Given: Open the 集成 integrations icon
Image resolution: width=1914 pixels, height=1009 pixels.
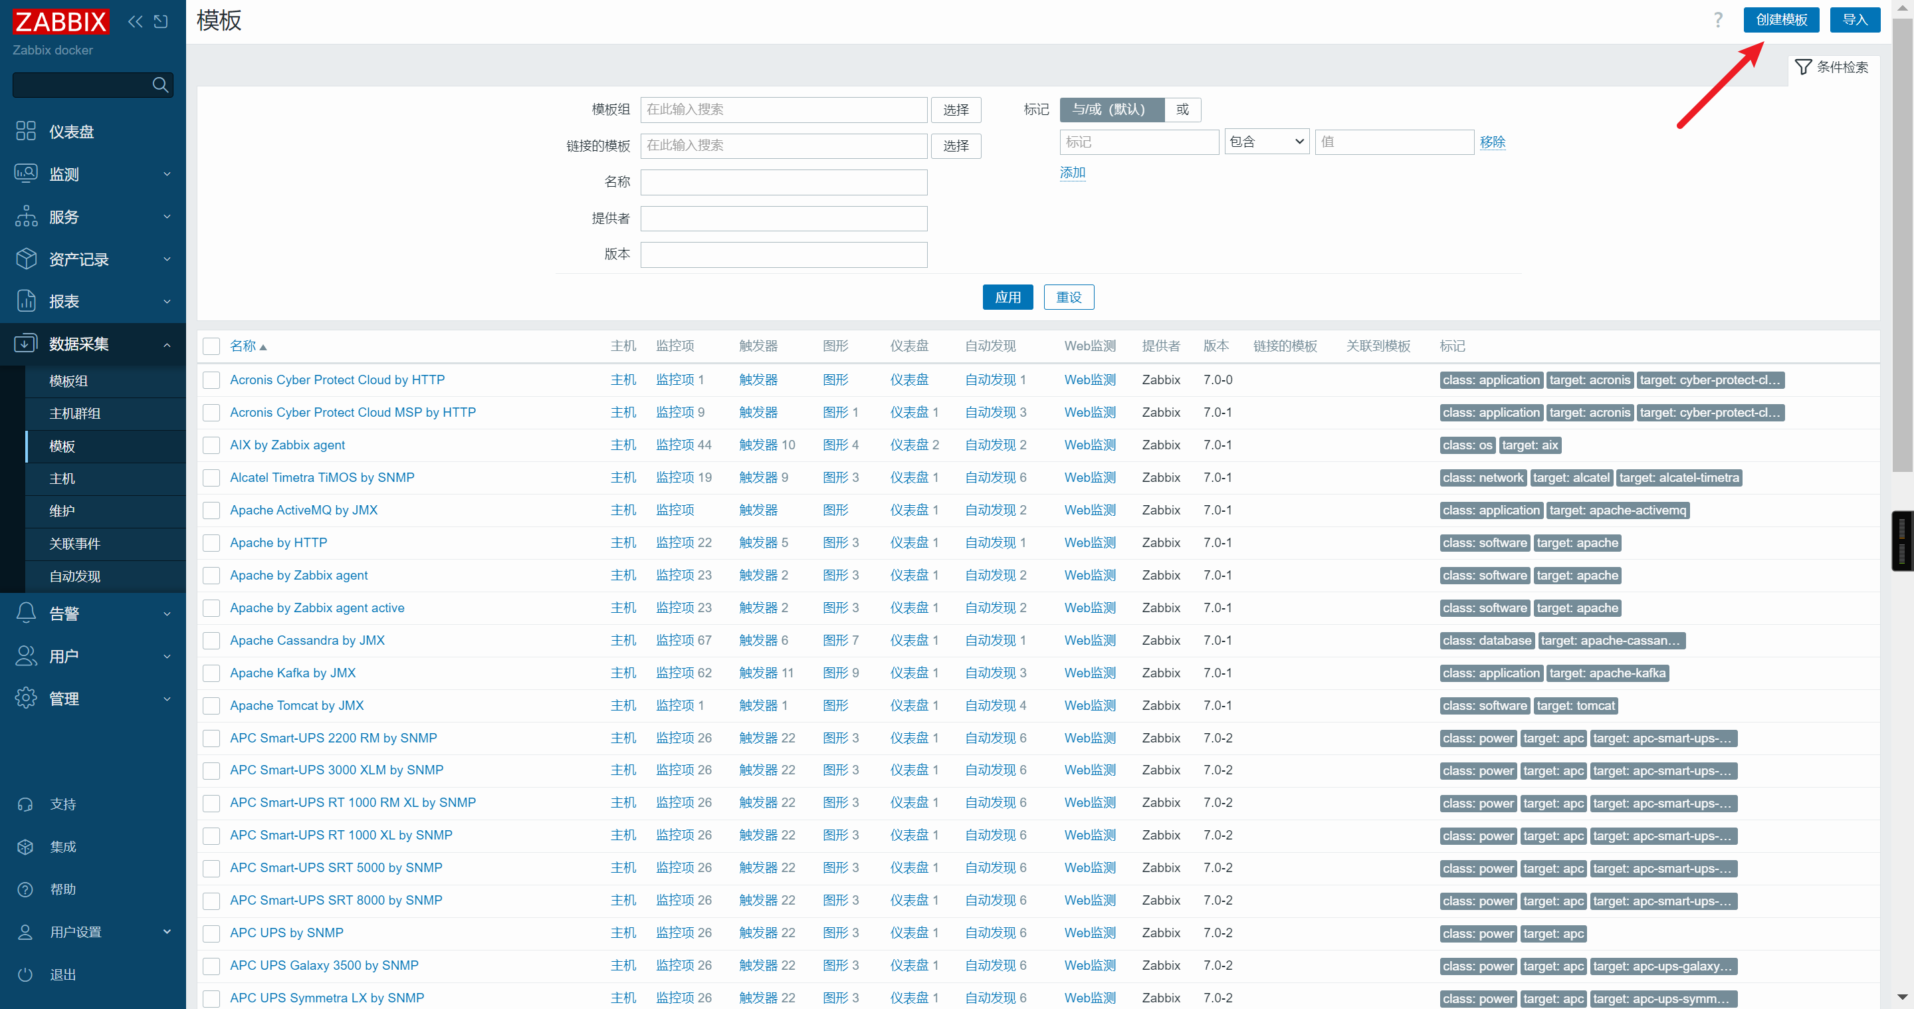Looking at the screenshot, I should coord(25,846).
